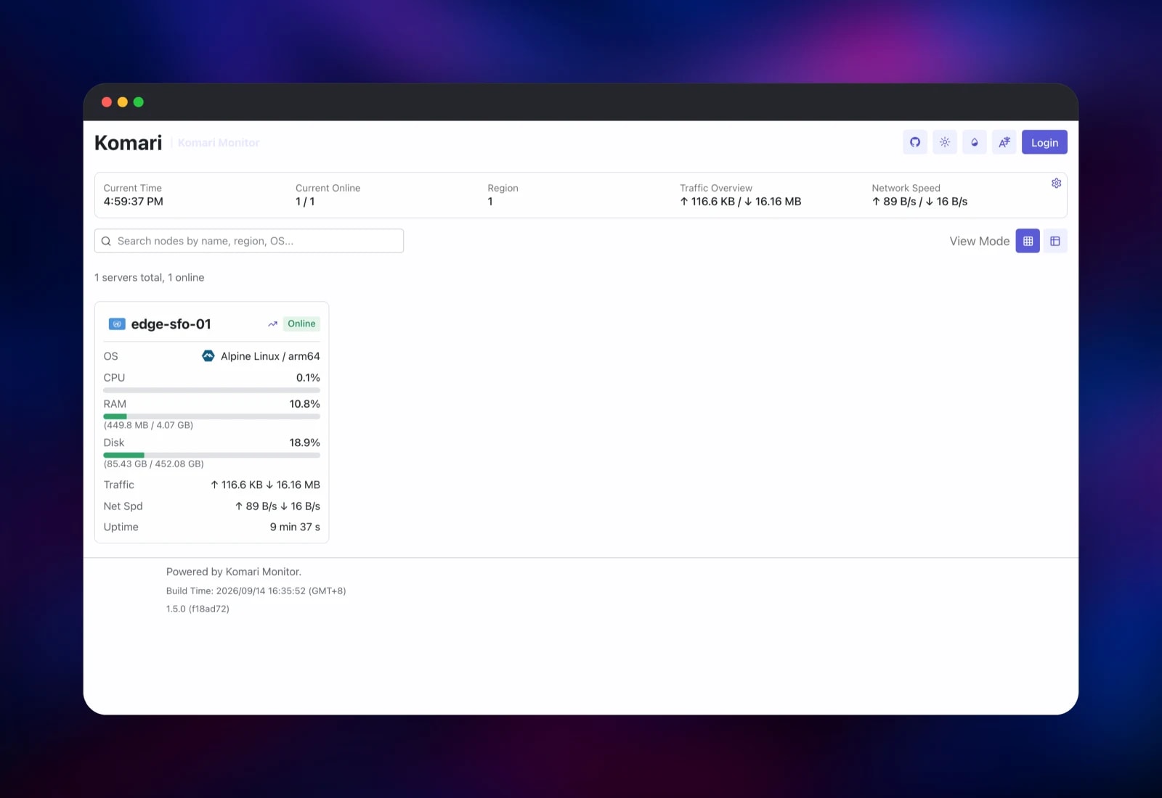Click the card's Net Spd value
The image size is (1162, 798).
pyautogui.click(x=277, y=506)
